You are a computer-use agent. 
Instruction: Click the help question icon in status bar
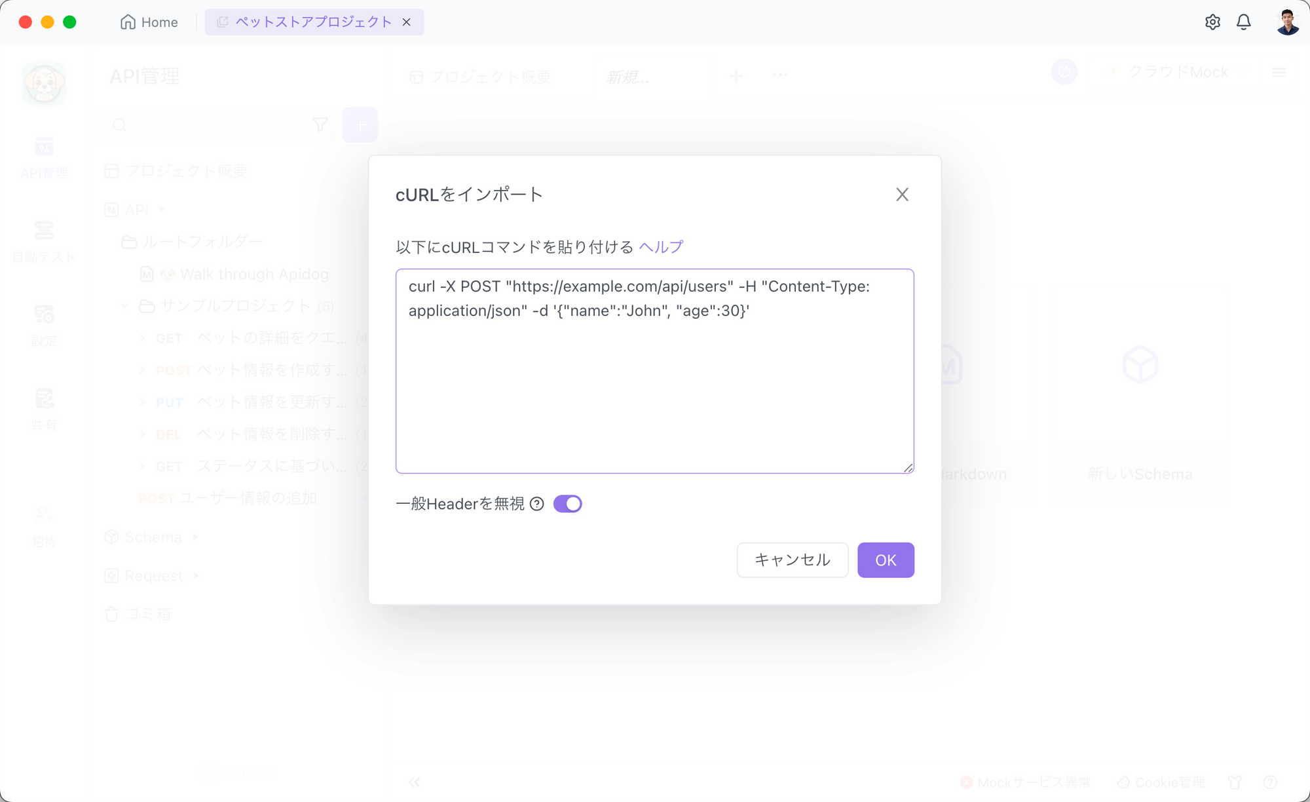[1270, 782]
